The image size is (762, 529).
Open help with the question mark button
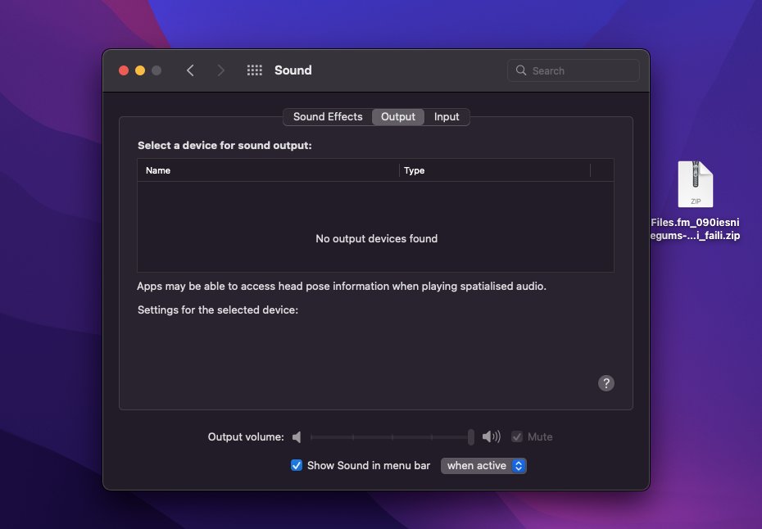pyautogui.click(x=606, y=383)
